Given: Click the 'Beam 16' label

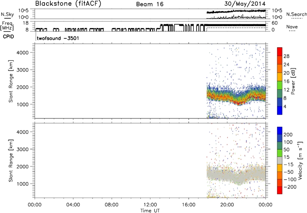Looking at the screenshot, I should pos(150,4).
